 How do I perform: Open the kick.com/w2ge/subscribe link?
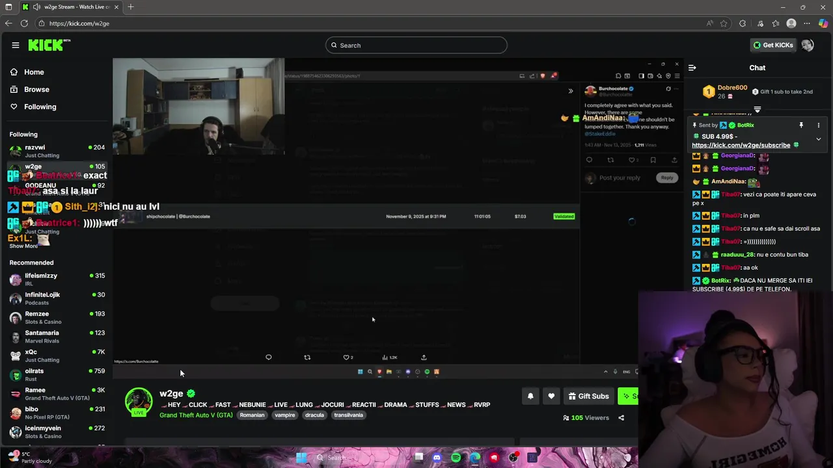[741, 145]
